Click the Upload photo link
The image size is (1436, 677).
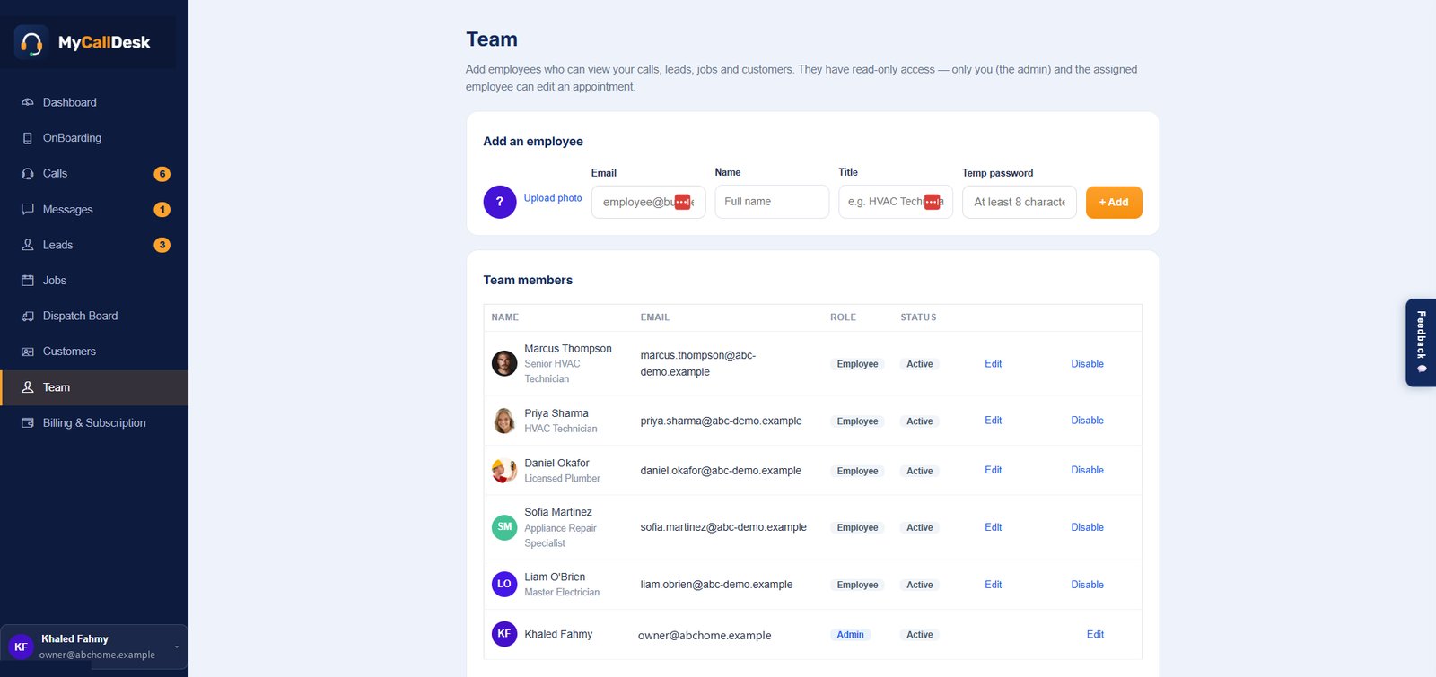pyautogui.click(x=553, y=198)
